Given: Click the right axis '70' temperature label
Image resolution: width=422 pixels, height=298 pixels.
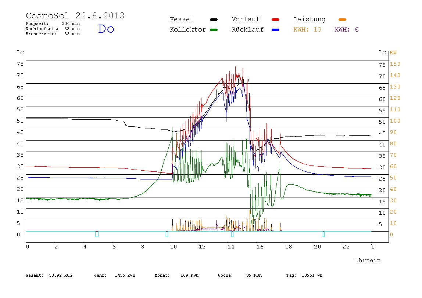Looking at the screenshot, I should pos(382,76).
